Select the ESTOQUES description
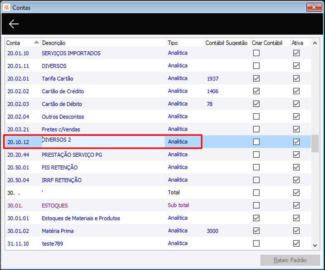The height and width of the screenshot is (270, 325). coord(55,205)
